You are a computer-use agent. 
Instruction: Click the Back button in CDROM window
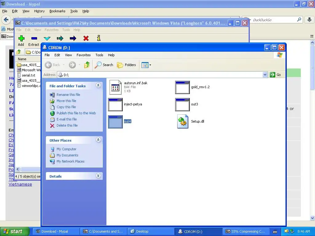[53, 65]
